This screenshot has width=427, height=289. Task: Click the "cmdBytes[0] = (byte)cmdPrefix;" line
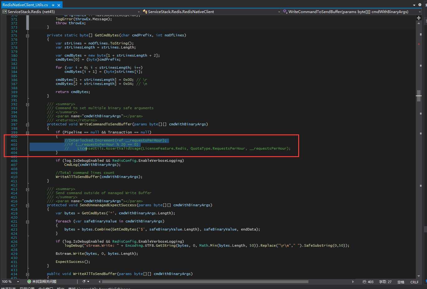pos(88,60)
